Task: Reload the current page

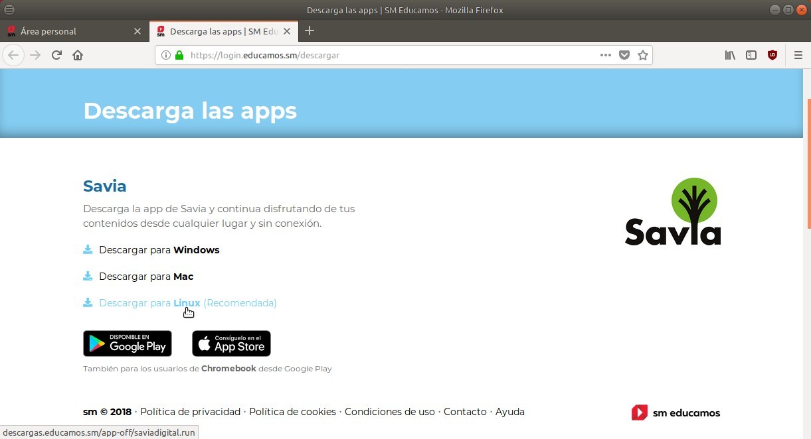Action: [56, 55]
